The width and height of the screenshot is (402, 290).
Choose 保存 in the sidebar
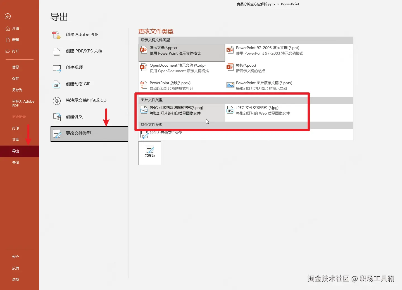click(20, 79)
